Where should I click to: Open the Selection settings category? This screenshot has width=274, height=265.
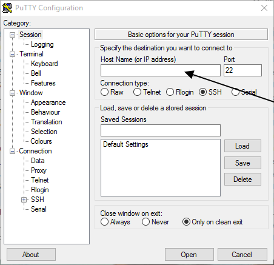point(44,132)
